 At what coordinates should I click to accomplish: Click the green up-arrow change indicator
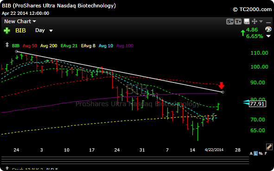(x=243, y=33)
